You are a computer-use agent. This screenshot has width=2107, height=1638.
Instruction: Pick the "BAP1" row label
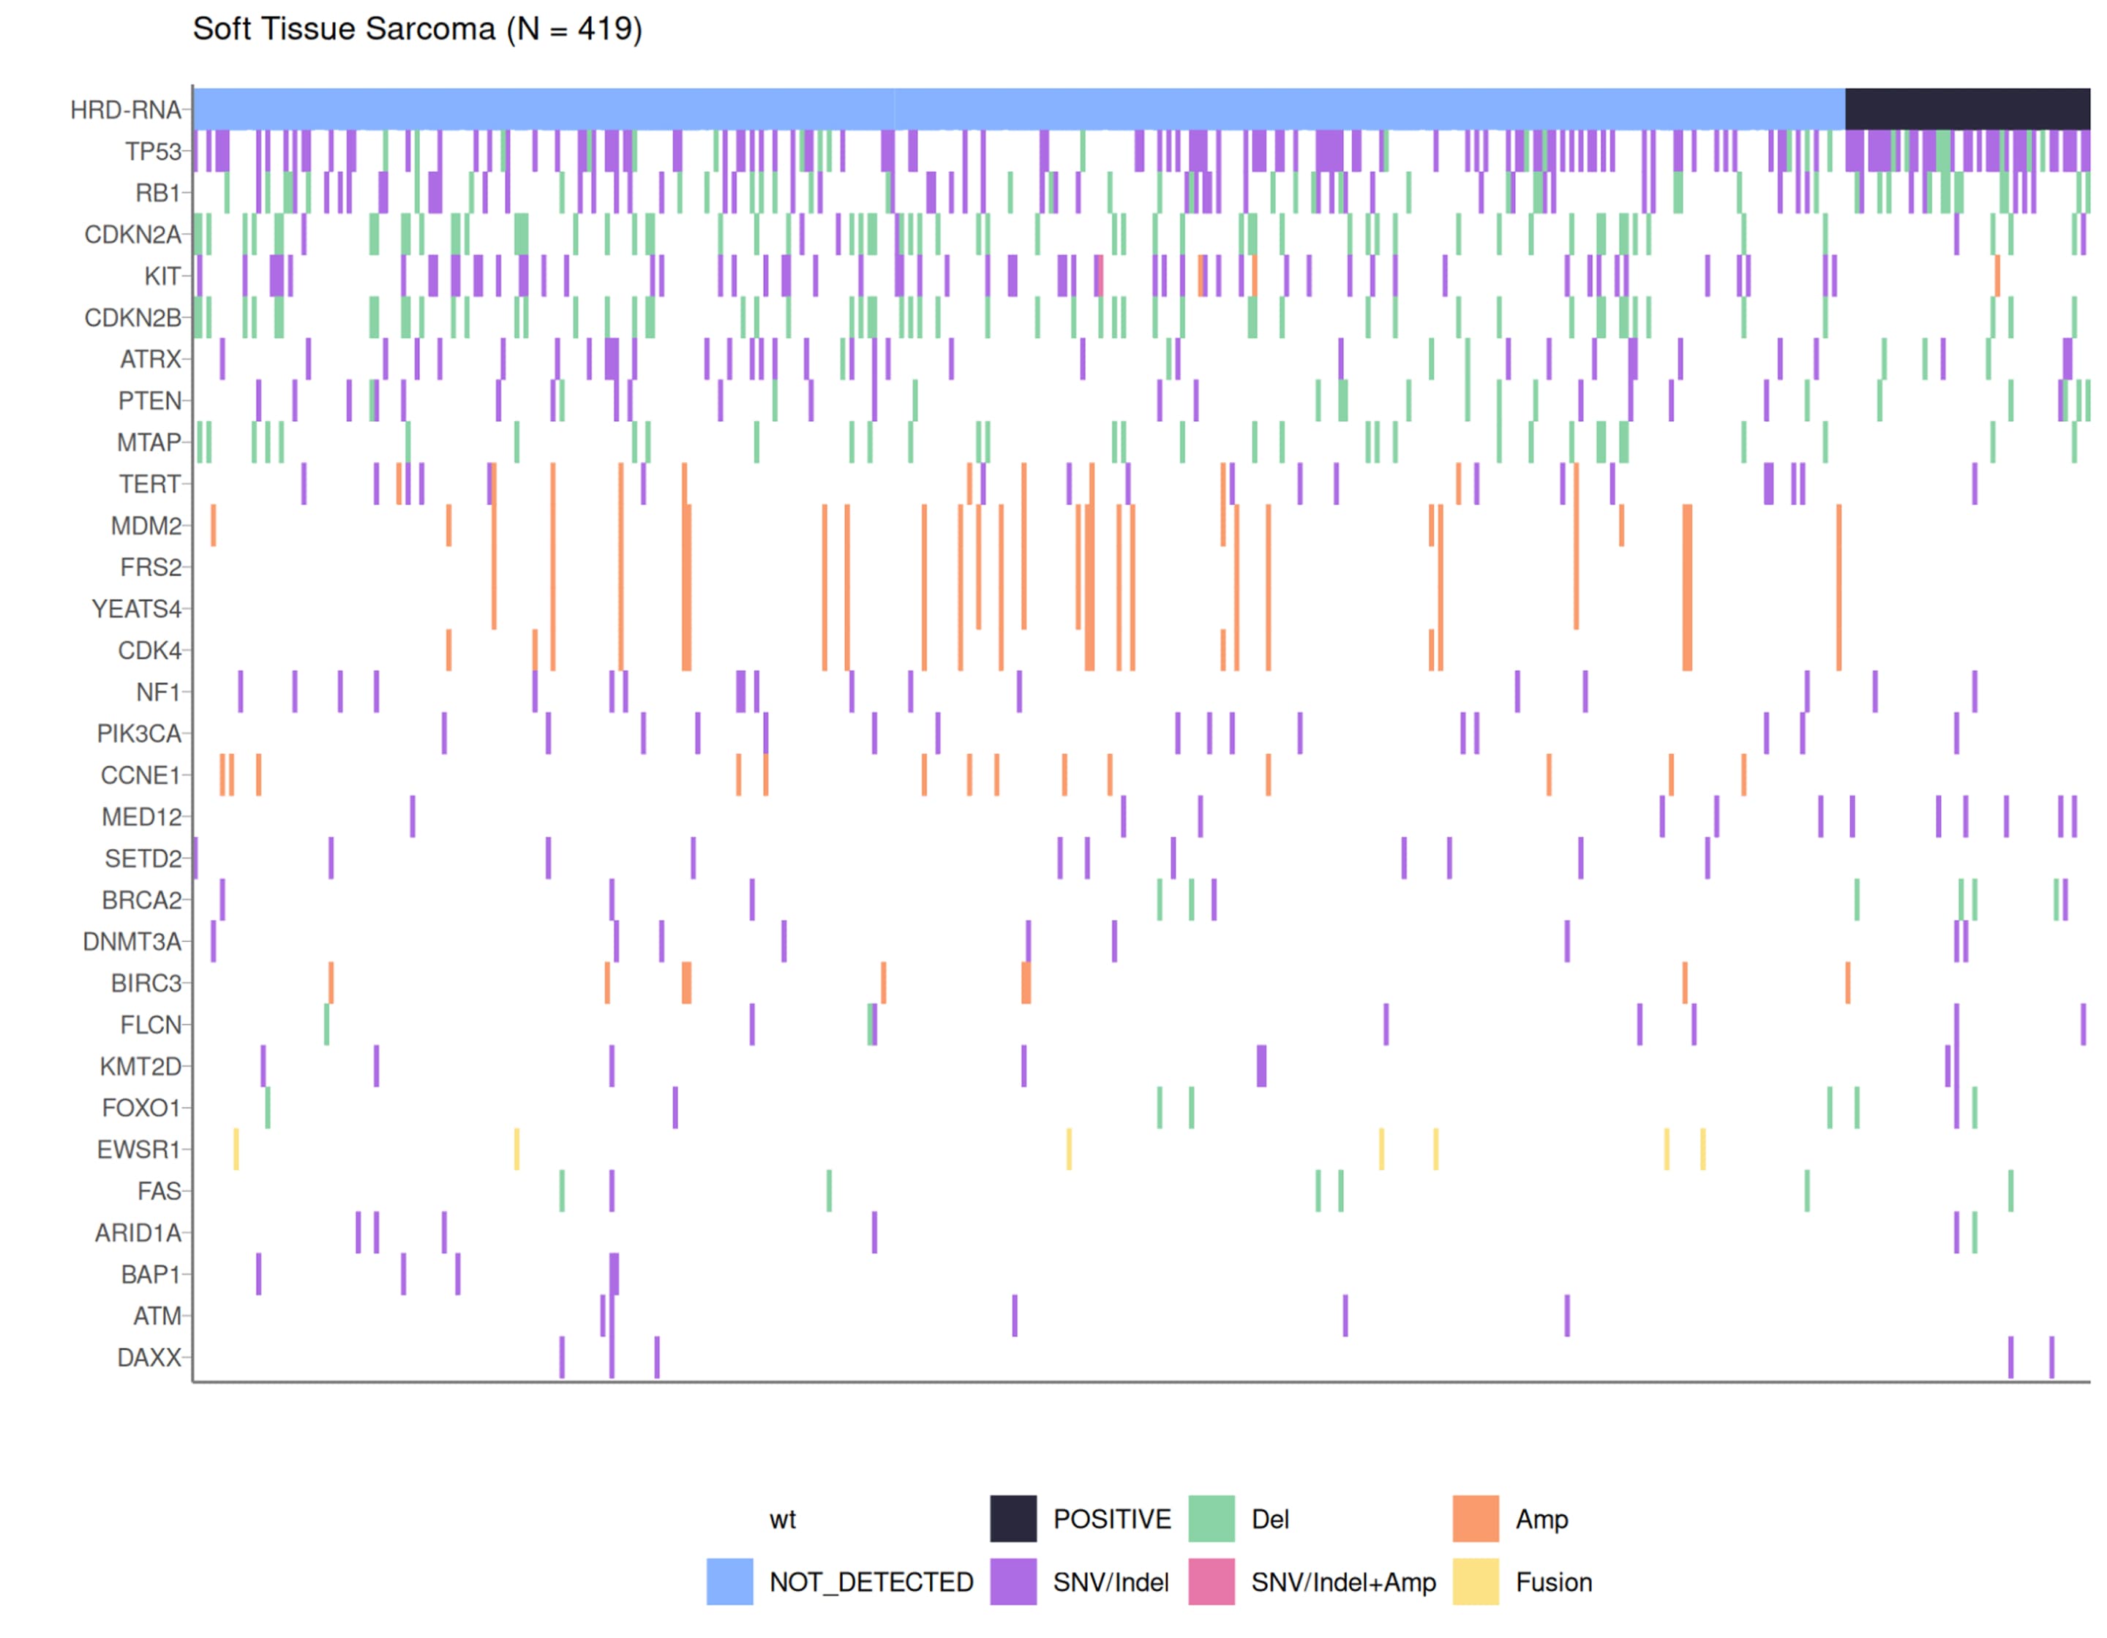pyautogui.click(x=151, y=1275)
